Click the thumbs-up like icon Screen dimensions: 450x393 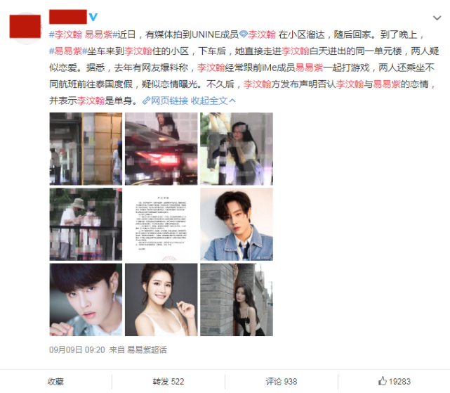[x=383, y=381]
